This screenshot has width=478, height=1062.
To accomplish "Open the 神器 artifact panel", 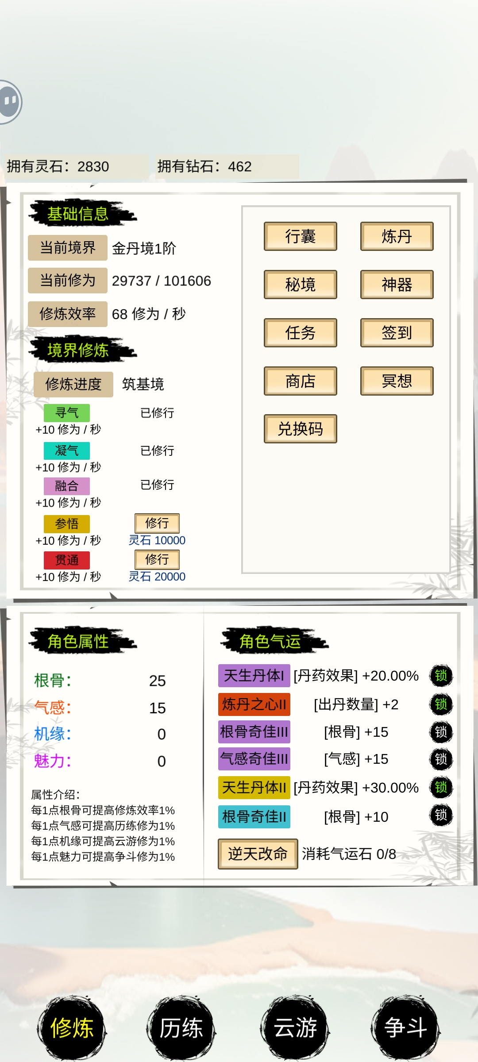I will click(x=397, y=285).
